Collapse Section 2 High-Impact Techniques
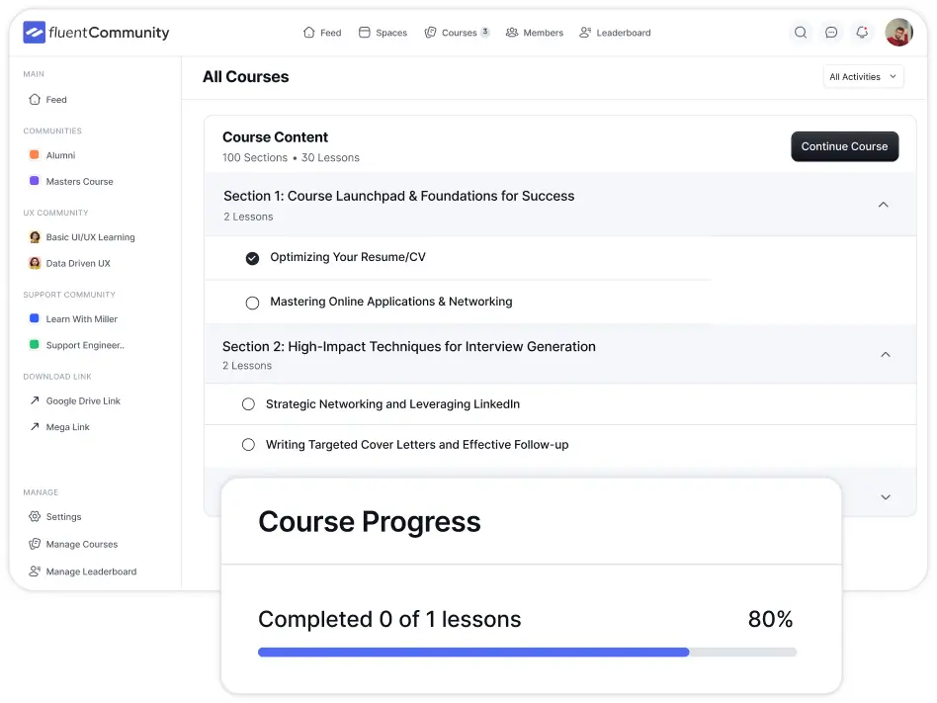The width and height of the screenshot is (937, 703). 885,353
